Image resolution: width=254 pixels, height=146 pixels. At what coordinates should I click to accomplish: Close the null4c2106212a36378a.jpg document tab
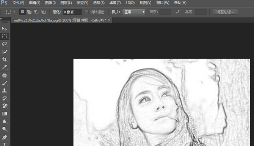click(x=109, y=20)
